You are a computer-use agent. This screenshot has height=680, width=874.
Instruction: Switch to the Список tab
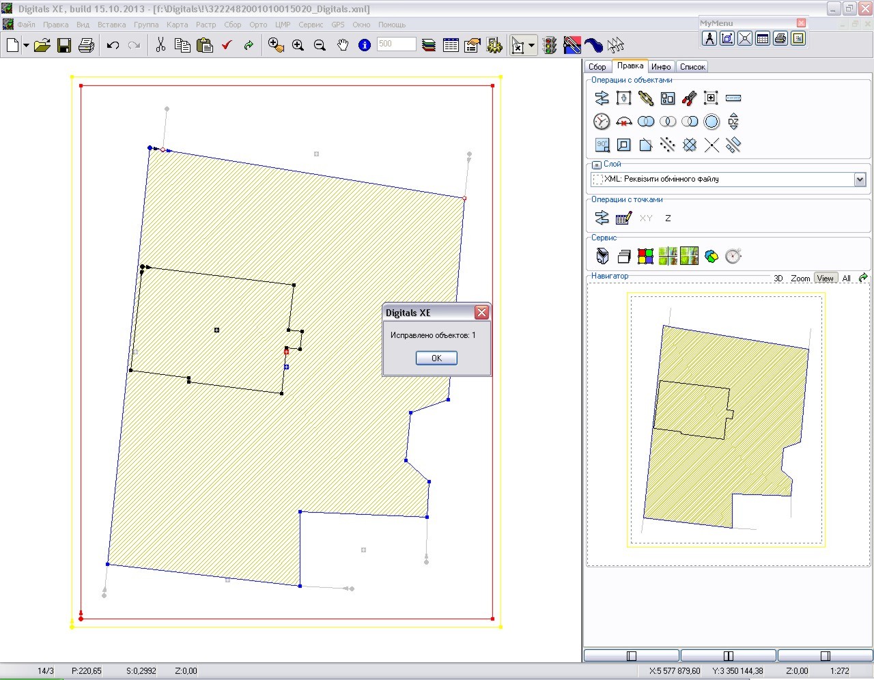[x=692, y=67]
